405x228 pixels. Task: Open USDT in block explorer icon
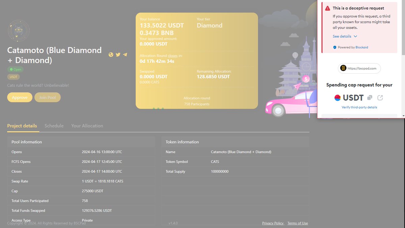click(380, 98)
